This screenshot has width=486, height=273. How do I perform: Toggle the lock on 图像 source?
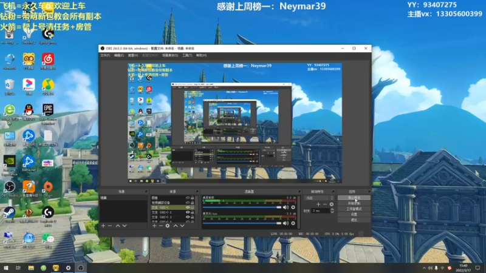tap(193, 198)
